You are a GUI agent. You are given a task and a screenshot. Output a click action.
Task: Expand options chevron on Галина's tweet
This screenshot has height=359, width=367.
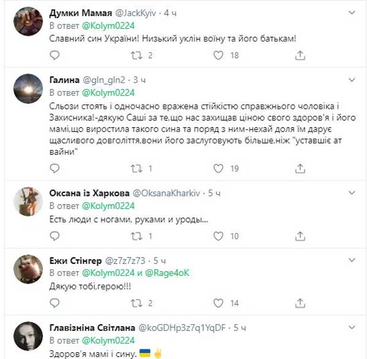pyautogui.click(x=352, y=80)
